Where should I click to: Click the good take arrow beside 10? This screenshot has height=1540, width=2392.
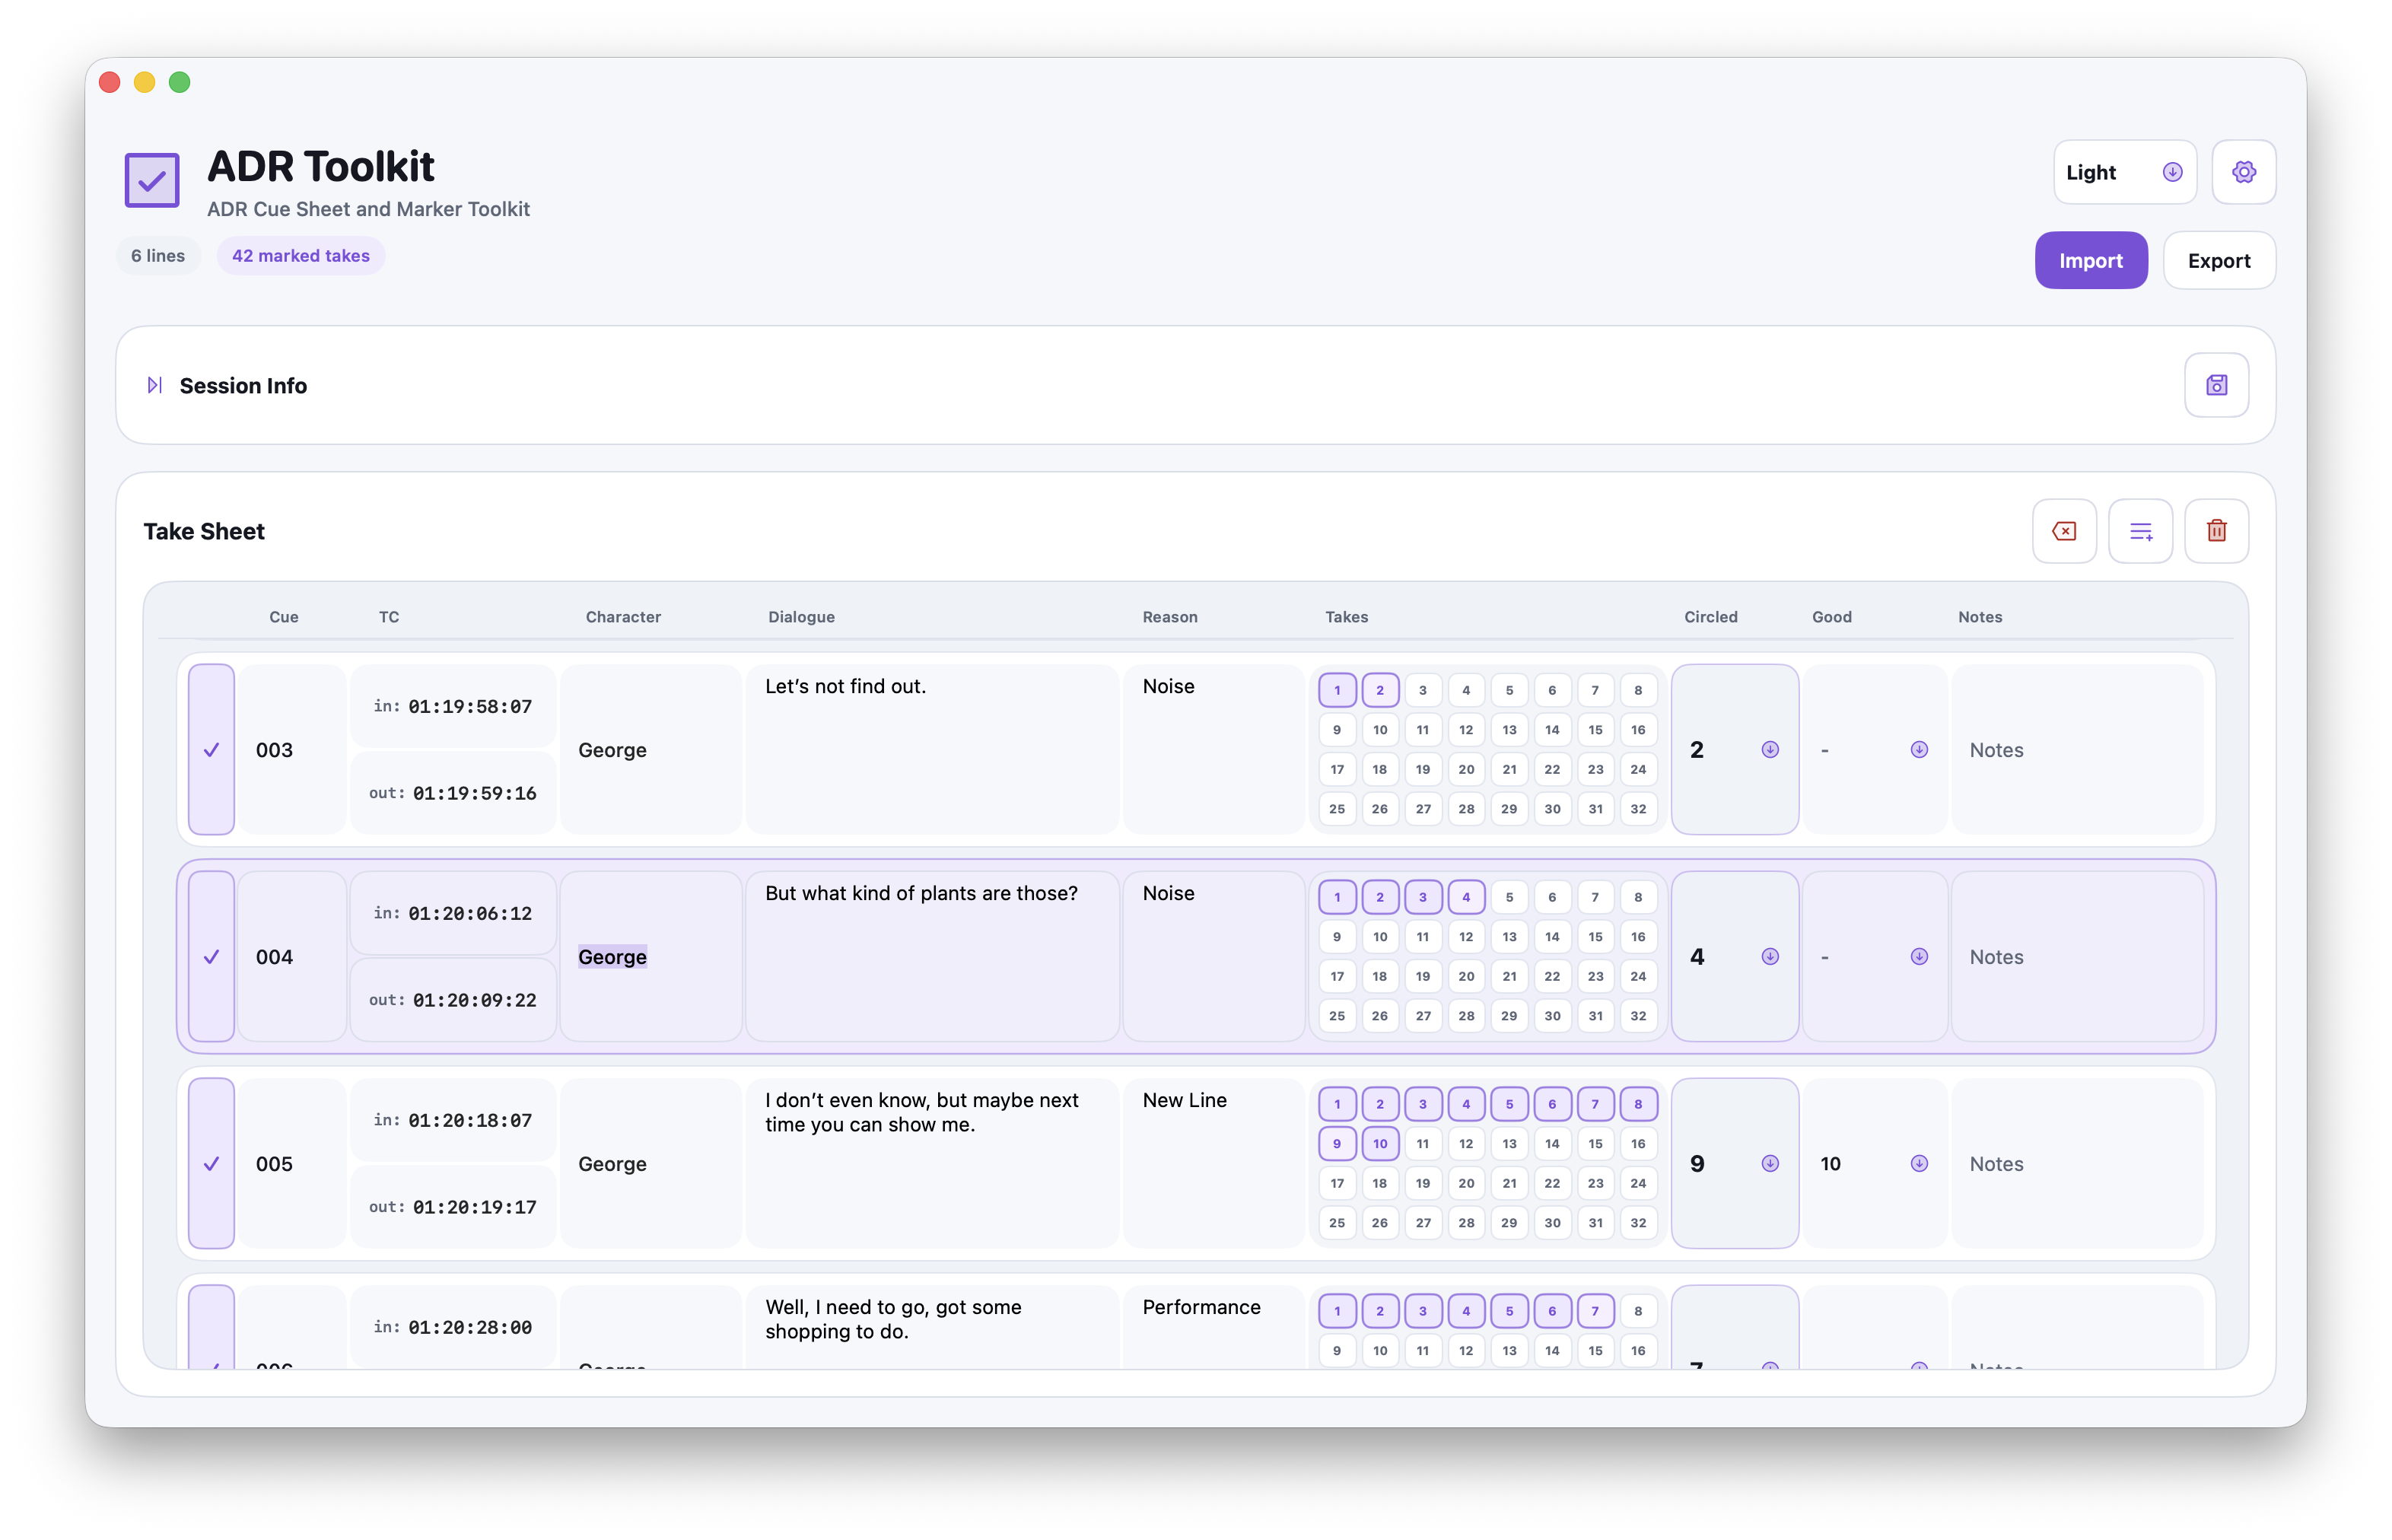coord(1919,1163)
